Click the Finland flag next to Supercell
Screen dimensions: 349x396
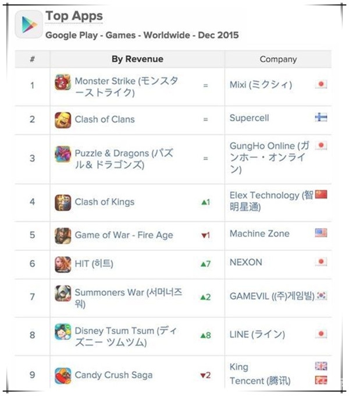tap(321, 117)
